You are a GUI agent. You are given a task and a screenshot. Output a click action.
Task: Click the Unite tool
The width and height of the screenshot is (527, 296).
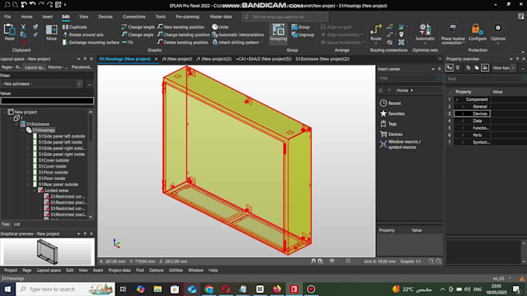220,27
